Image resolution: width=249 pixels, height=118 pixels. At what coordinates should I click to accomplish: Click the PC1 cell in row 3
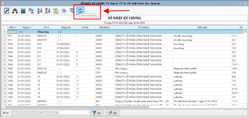[12, 40]
